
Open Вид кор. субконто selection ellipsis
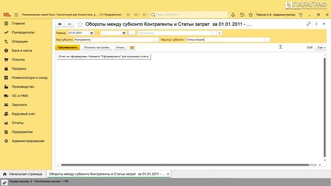268,40
